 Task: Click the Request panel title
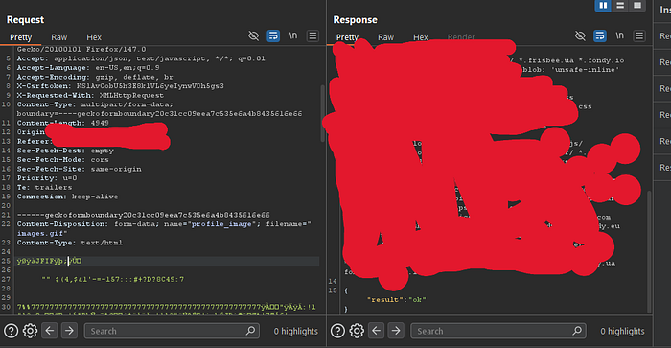pyautogui.click(x=25, y=20)
